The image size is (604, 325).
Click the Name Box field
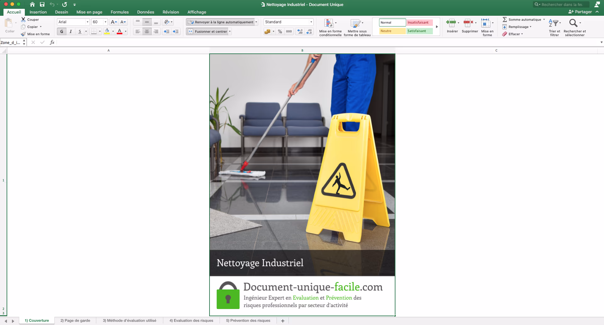11,42
